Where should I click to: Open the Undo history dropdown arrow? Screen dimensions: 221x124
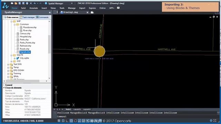point(38,3)
